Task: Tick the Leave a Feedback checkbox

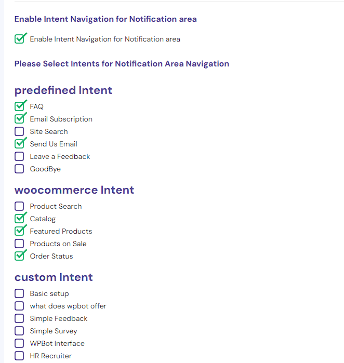Action: 19,156
